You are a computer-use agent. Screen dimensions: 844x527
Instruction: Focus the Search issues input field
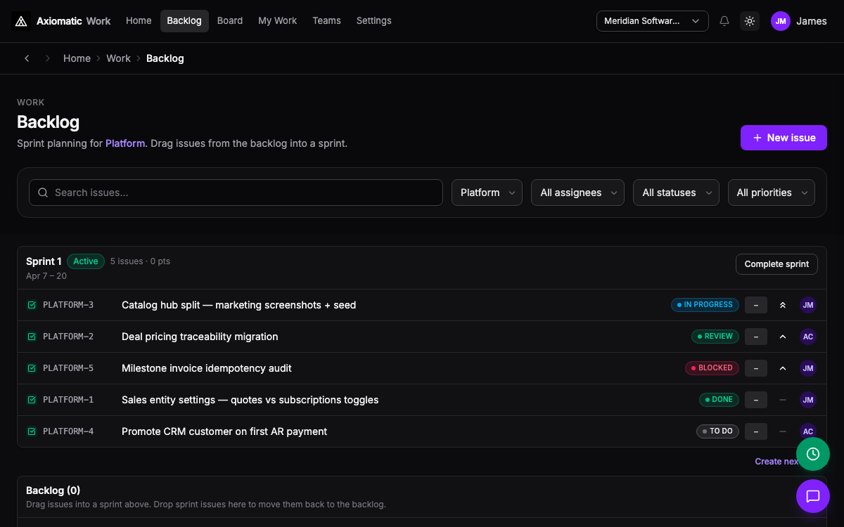(x=236, y=193)
